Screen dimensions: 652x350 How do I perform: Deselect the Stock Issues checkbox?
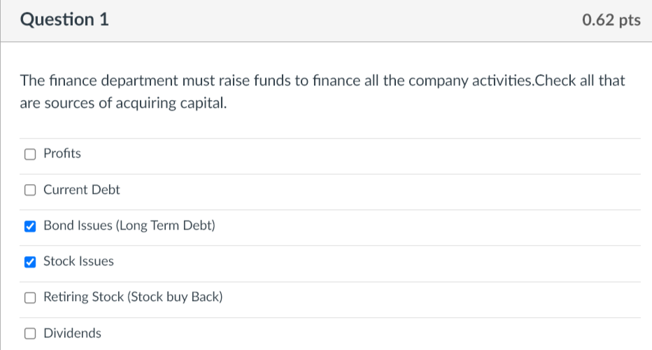30,262
